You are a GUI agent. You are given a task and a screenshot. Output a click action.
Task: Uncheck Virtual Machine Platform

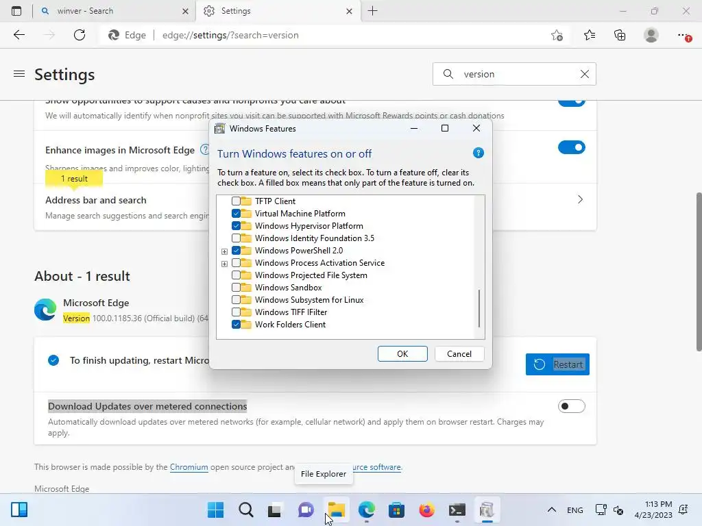click(236, 214)
